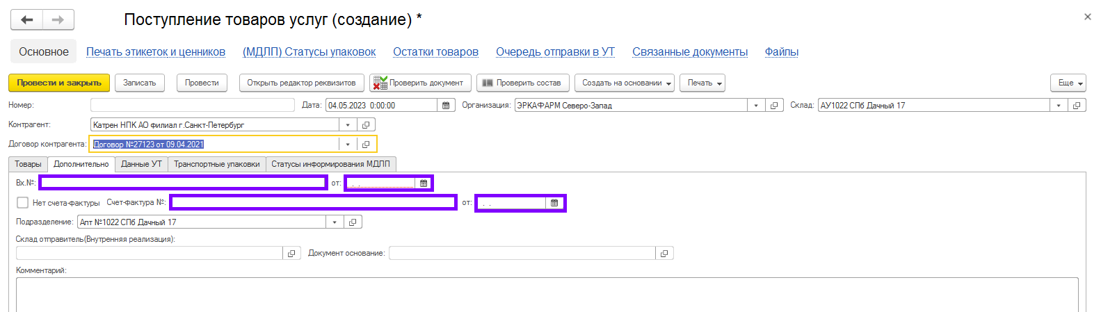Image resolution: width=1101 pixels, height=312 pixels.
Task: Click the Провести и закрыть button
Action: coord(59,83)
